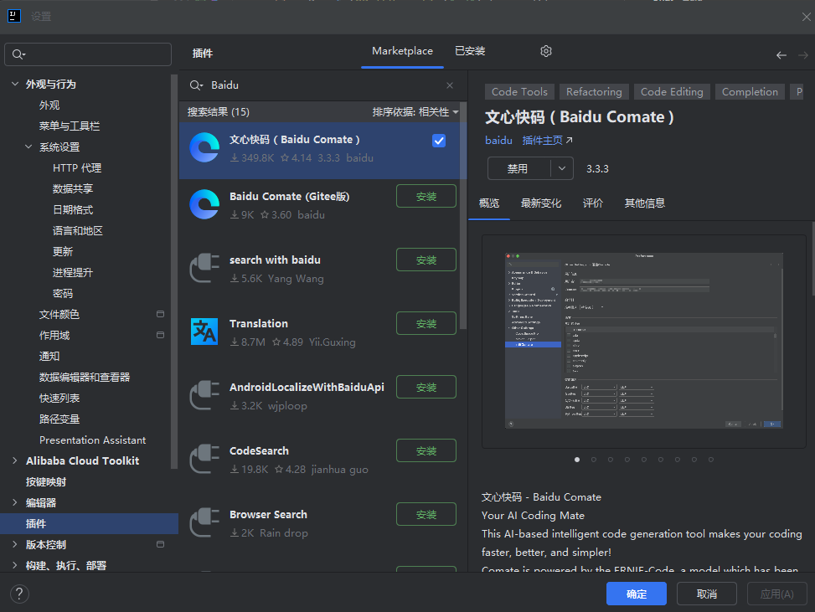
Task: Open the 评价 tab
Action: [593, 203]
